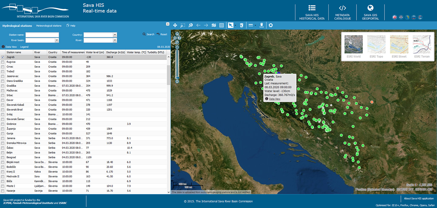
Task: Select the pan map tool
Action: pos(175,25)
